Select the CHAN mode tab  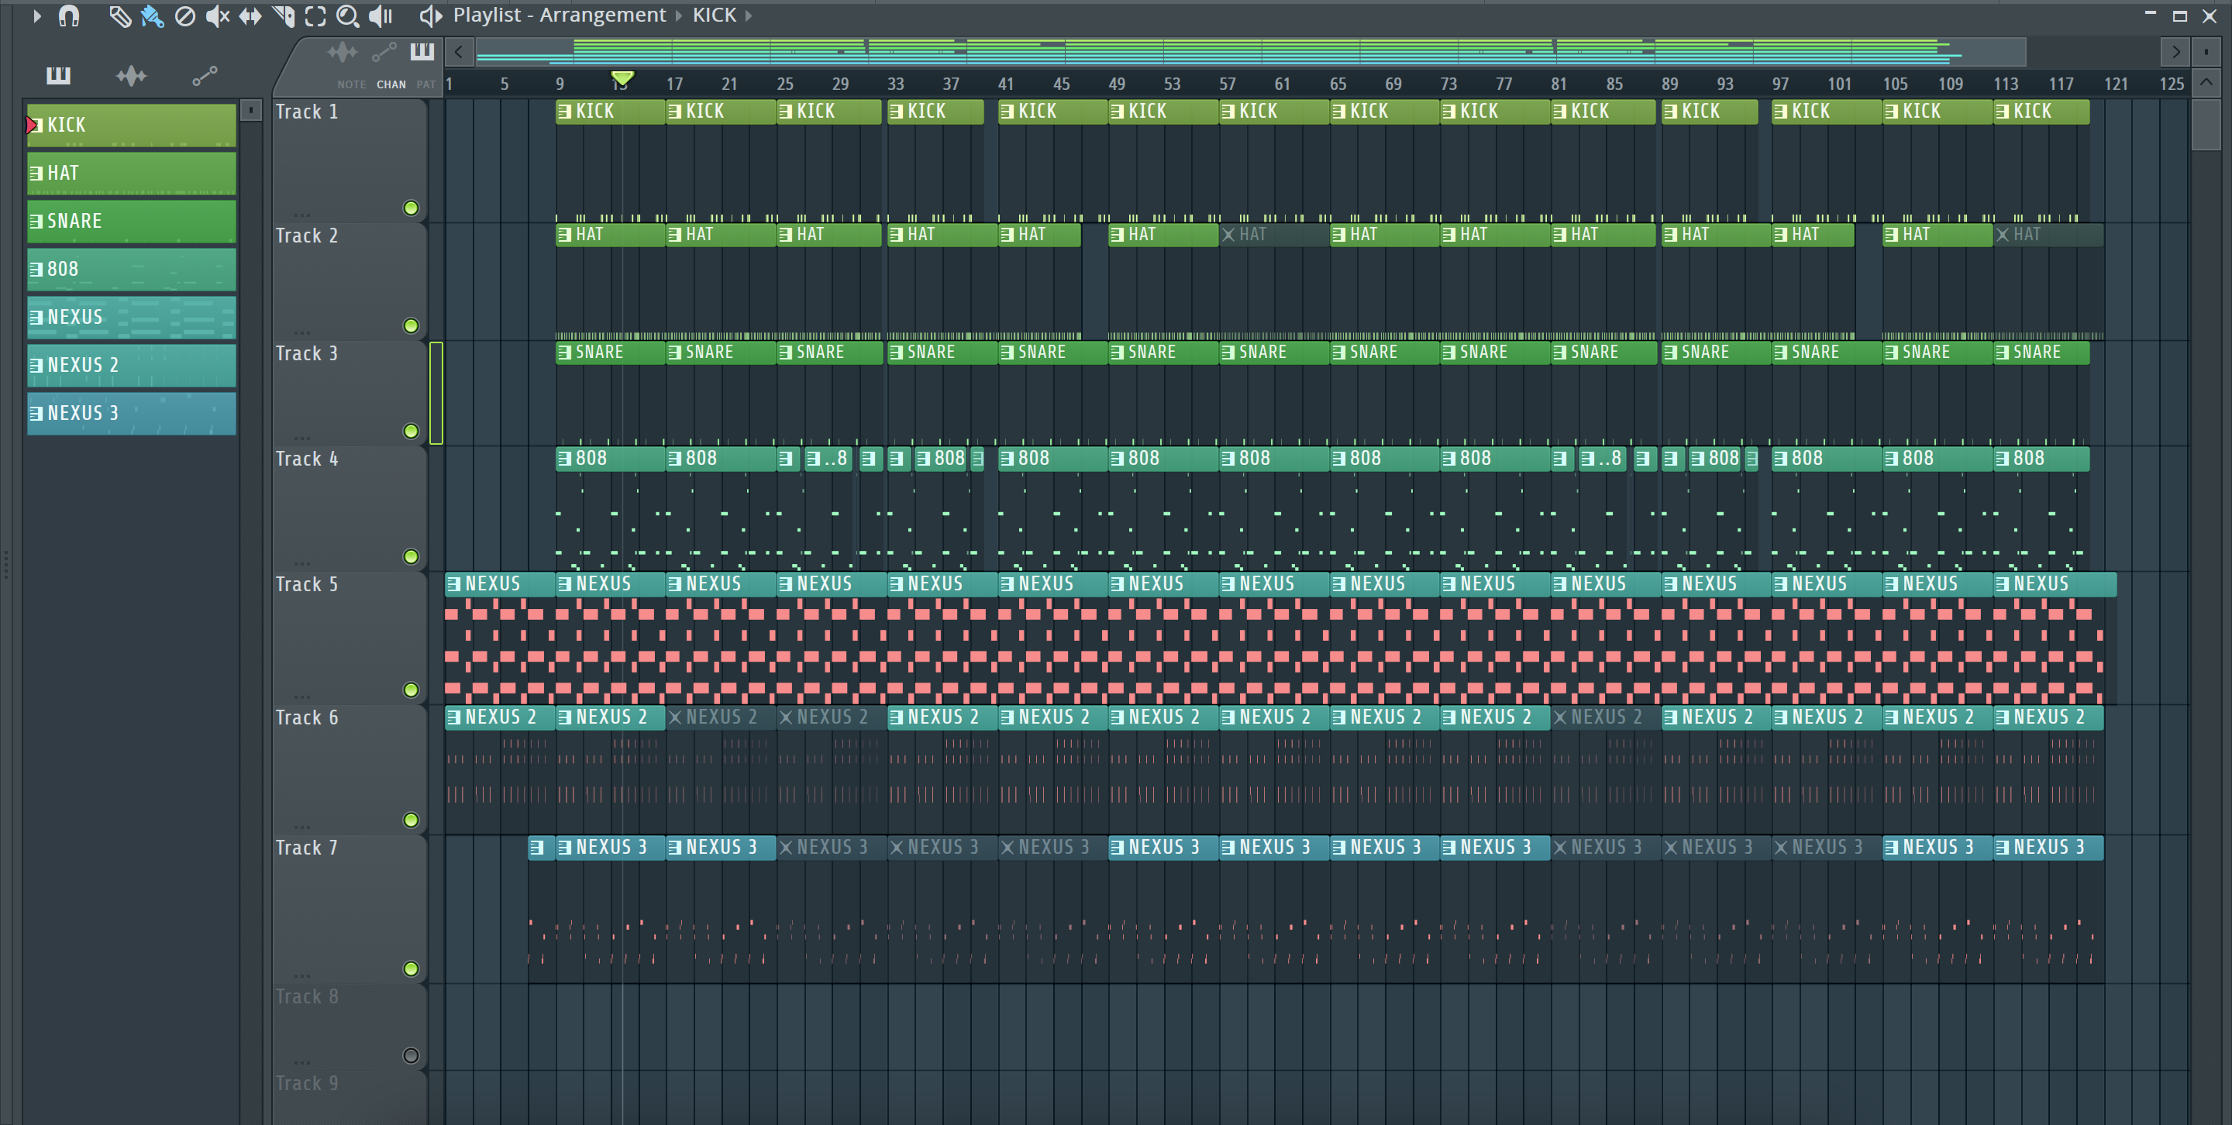pos(391,85)
